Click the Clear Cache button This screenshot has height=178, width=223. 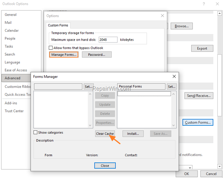coord(105,134)
